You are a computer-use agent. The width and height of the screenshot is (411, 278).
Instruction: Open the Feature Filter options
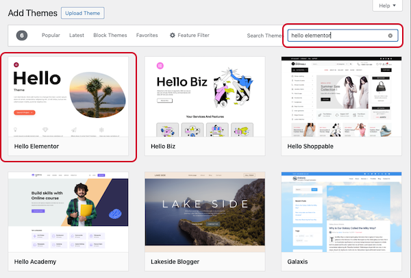tap(199, 36)
